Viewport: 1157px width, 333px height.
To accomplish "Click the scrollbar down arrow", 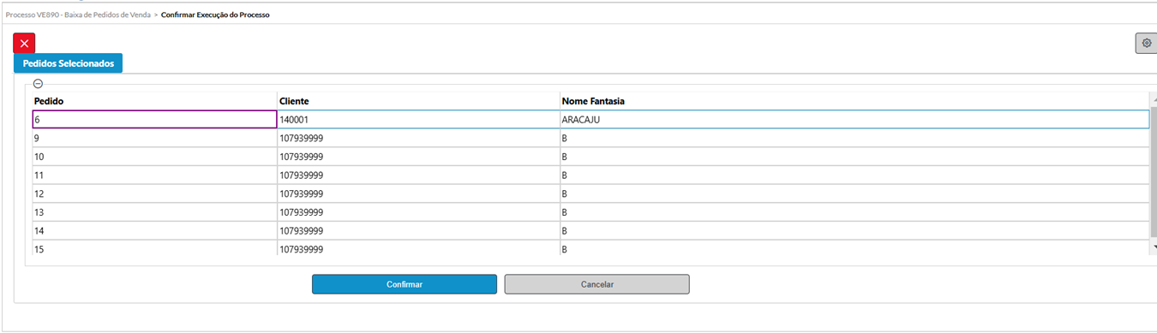I will [1154, 247].
